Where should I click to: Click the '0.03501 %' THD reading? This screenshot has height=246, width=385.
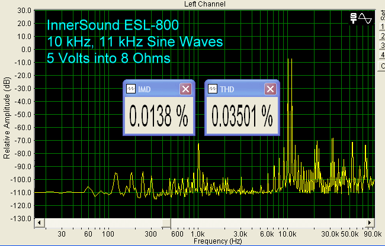tap(242, 116)
